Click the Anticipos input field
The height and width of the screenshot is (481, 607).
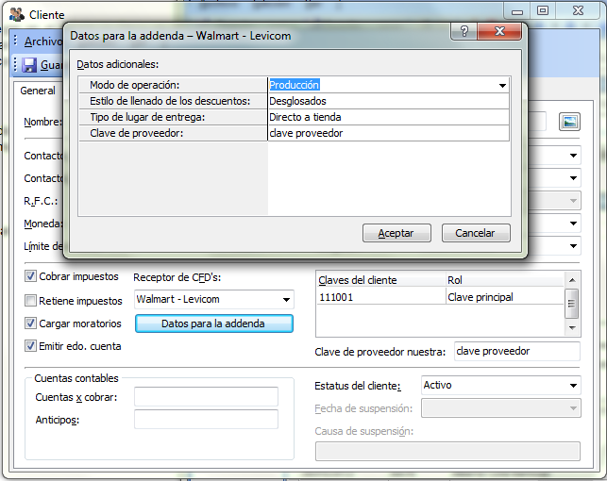[x=206, y=420]
